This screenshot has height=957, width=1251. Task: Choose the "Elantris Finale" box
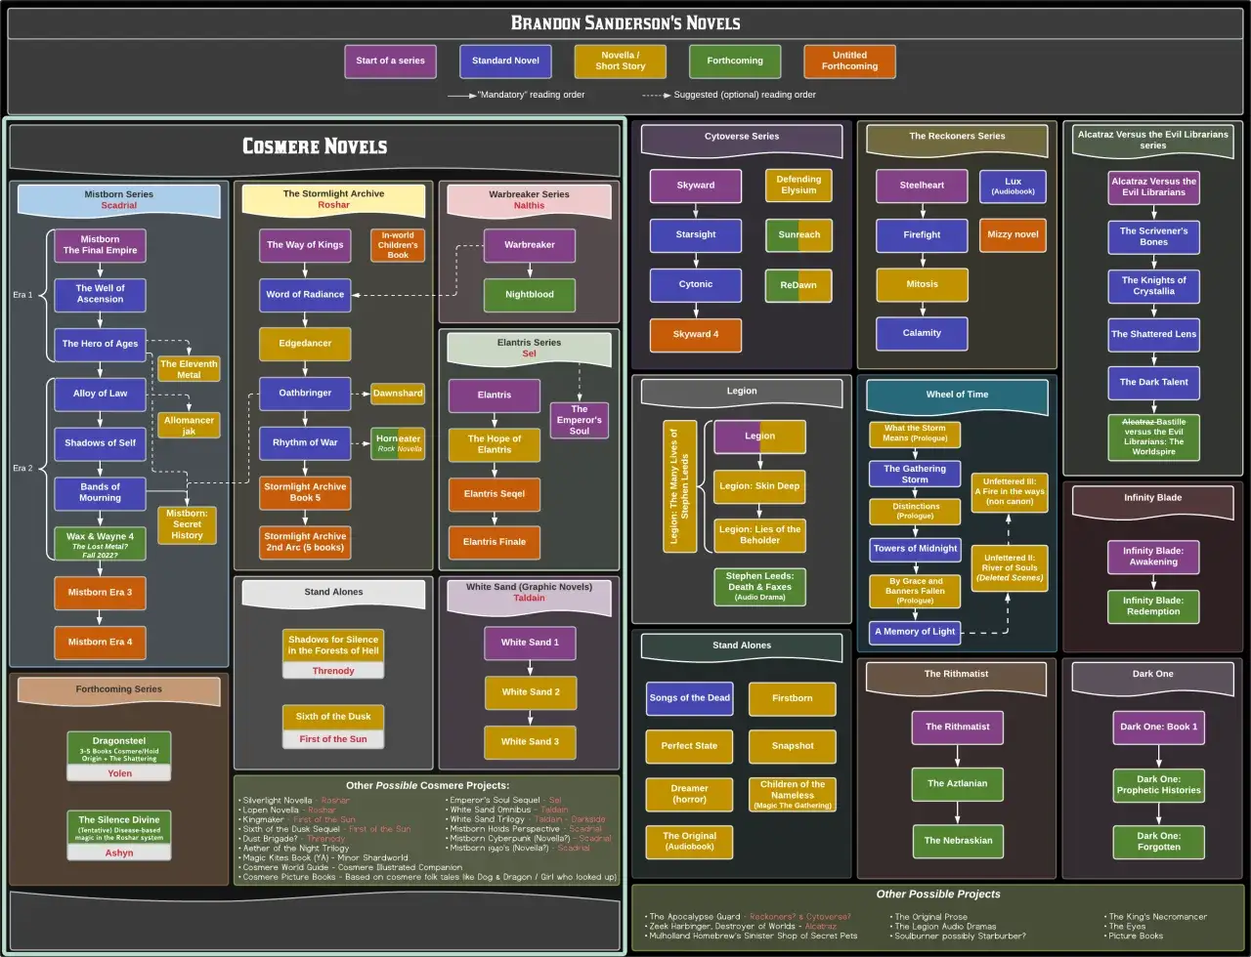495,542
